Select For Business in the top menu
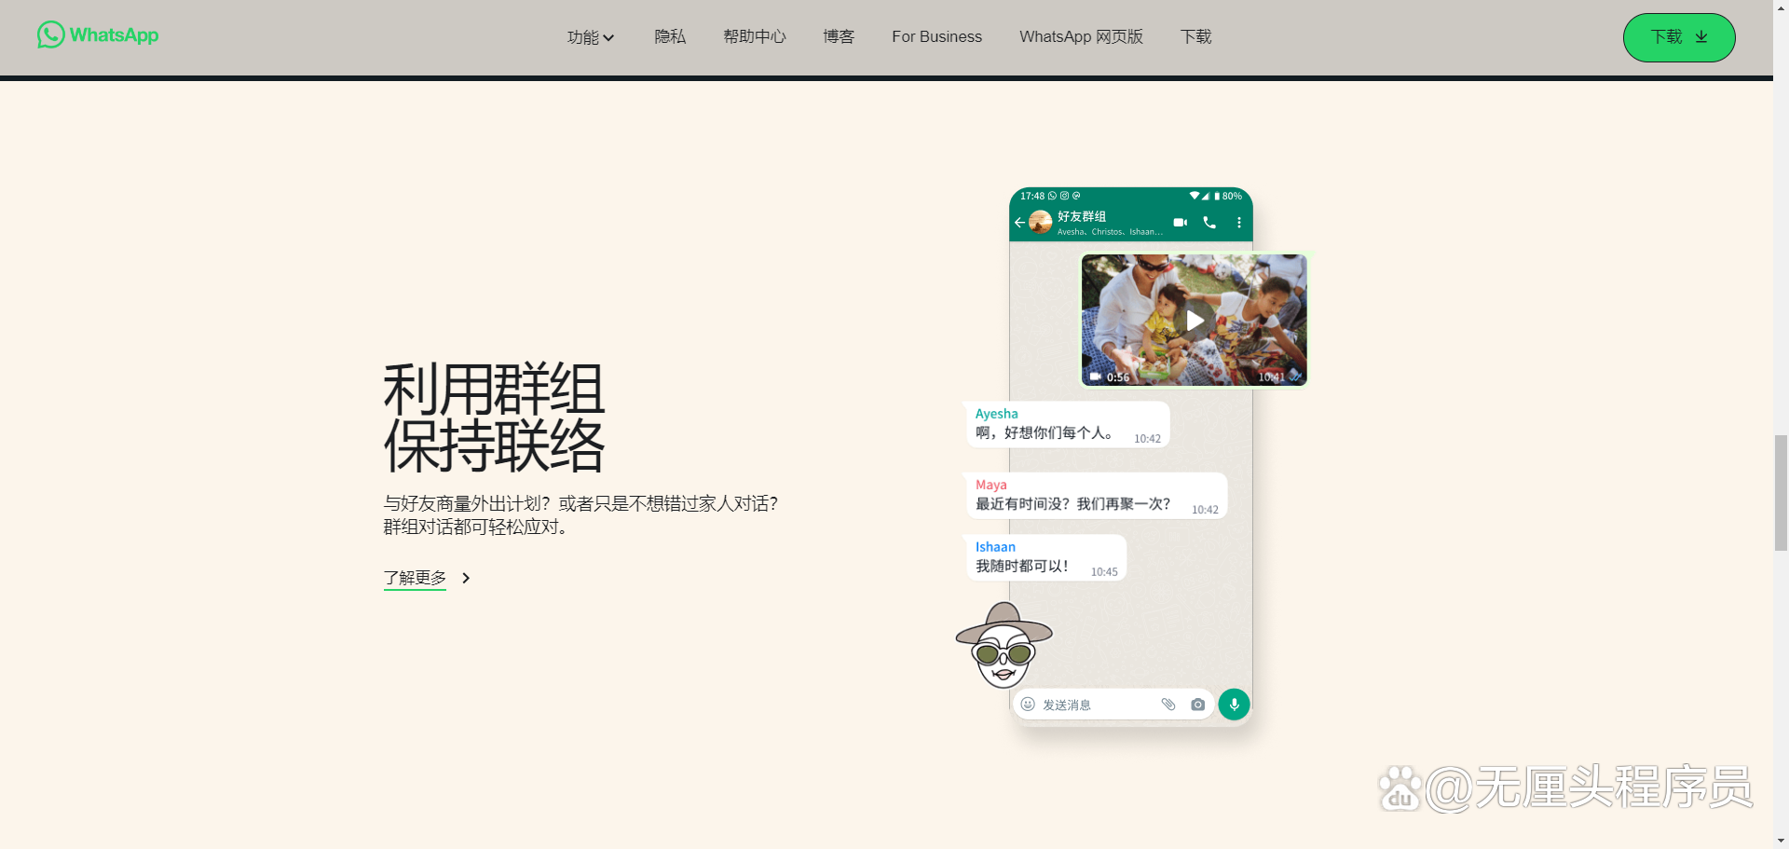Viewport: 1789px width, 849px height. tap(936, 36)
